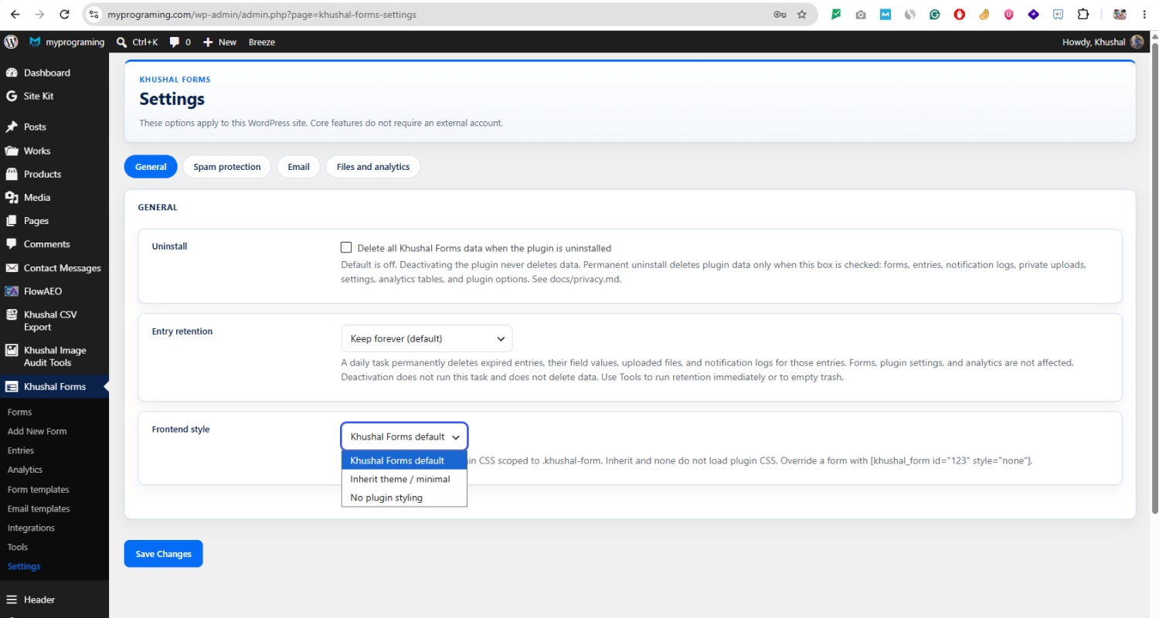
Task: Click the Pages icon in sidebar
Action: point(12,221)
